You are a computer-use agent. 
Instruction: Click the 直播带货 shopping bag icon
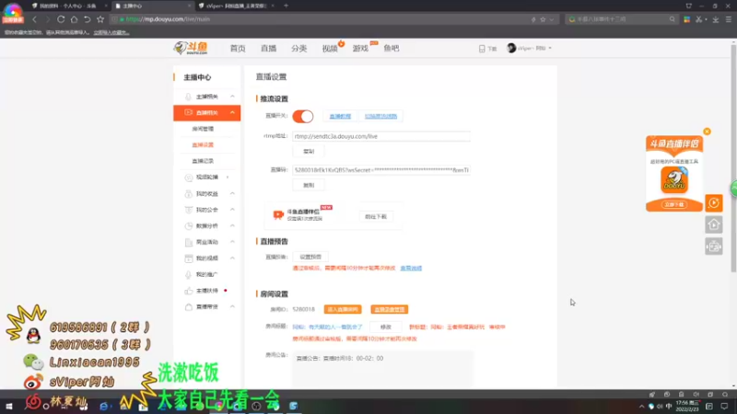[x=188, y=307]
